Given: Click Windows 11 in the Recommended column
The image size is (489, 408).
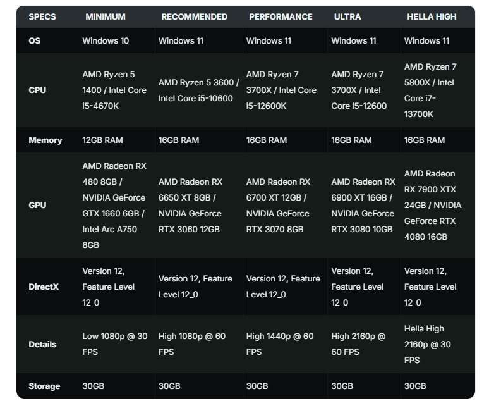Looking at the screenshot, I should (181, 40).
